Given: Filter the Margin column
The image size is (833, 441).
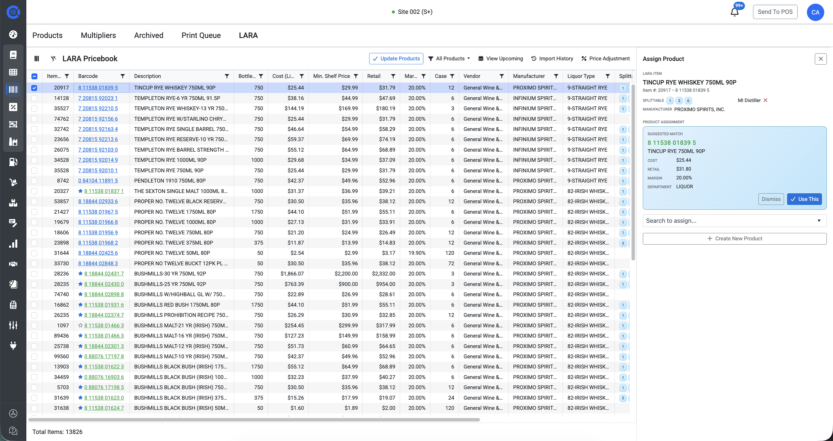Looking at the screenshot, I should click(x=423, y=76).
